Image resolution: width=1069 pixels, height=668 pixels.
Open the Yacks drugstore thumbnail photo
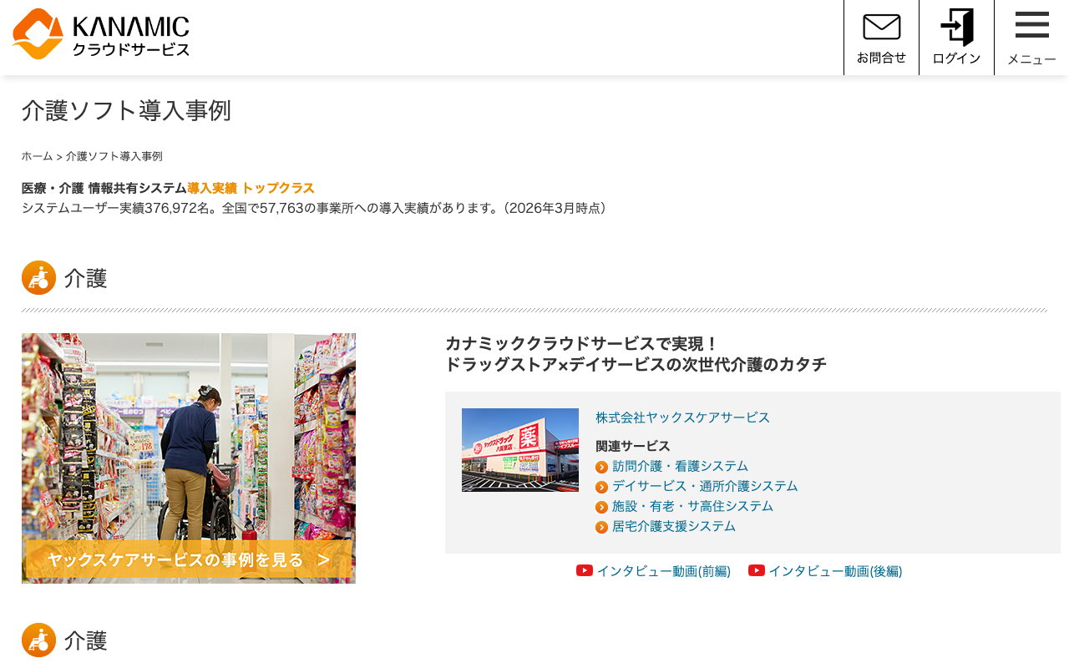520,450
